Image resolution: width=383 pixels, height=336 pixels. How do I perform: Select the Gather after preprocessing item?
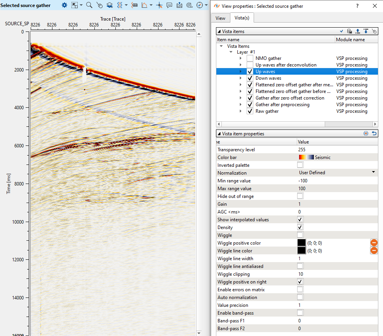click(282, 105)
